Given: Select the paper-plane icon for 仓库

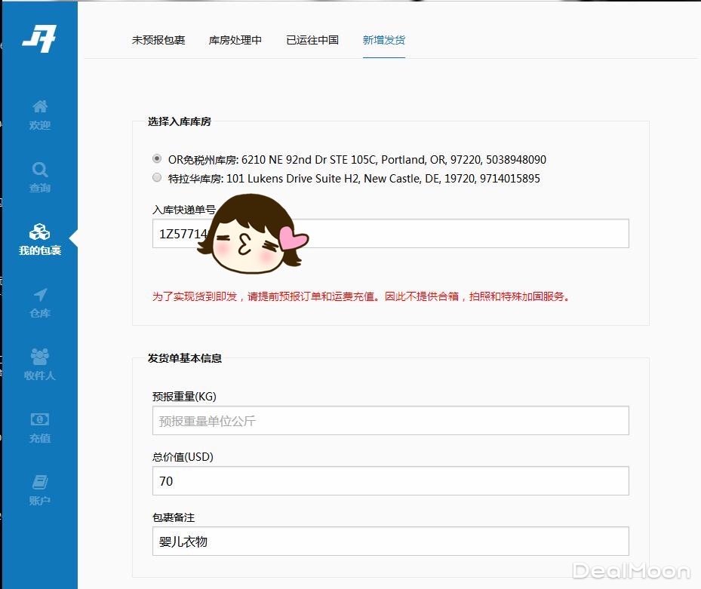Looking at the screenshot, I should (39, 294).
